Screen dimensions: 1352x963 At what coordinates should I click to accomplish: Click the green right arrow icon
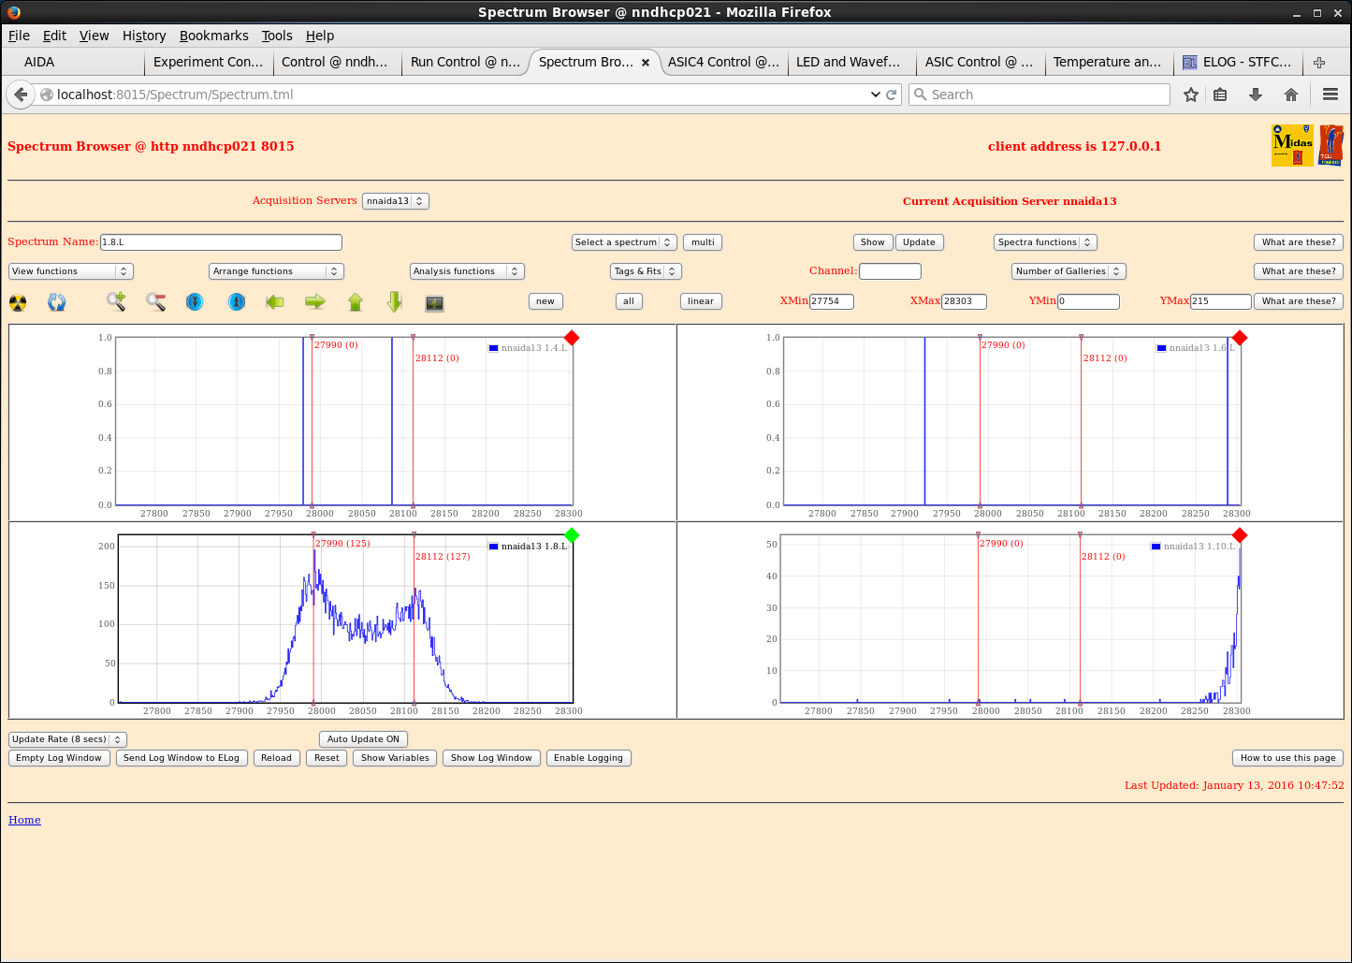tap(315, 301)
